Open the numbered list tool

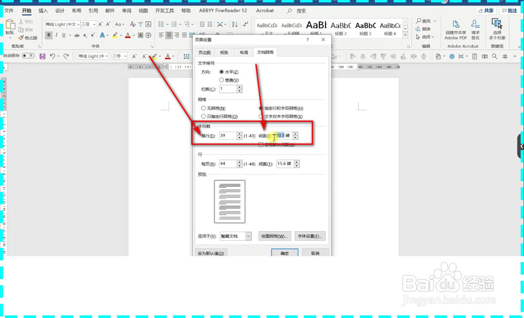click(174, 24)
